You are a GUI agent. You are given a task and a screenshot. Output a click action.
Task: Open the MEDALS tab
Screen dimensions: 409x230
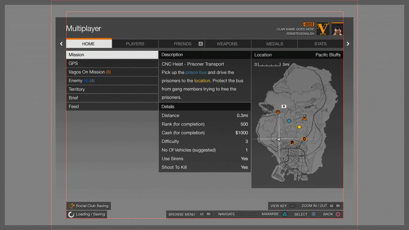pos(274,44)
